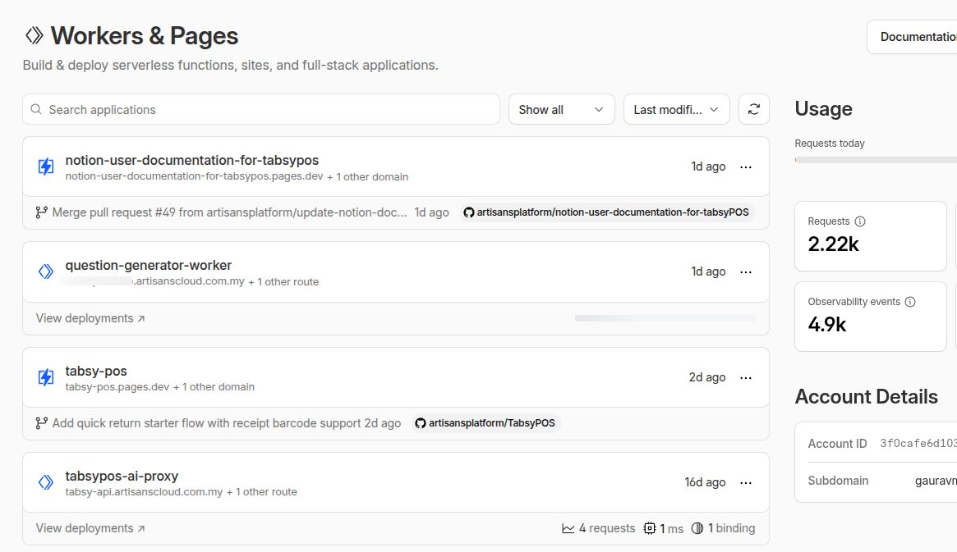This screenshot has height=552, width=957.
Task: Click the tabsy-pos.pages.dev domain
Action: click(117, 386)
